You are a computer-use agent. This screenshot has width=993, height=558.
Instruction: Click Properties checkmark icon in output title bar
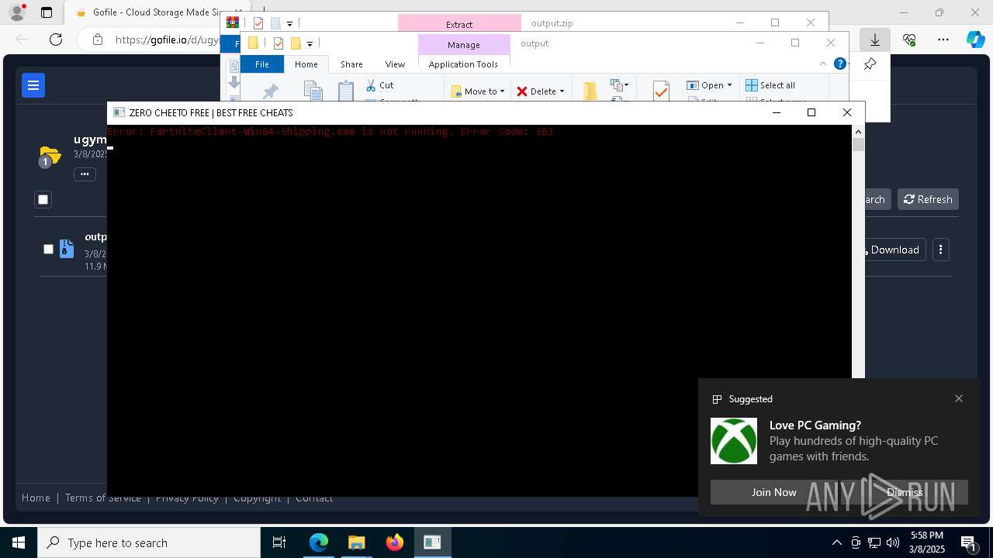click(278, 43)
